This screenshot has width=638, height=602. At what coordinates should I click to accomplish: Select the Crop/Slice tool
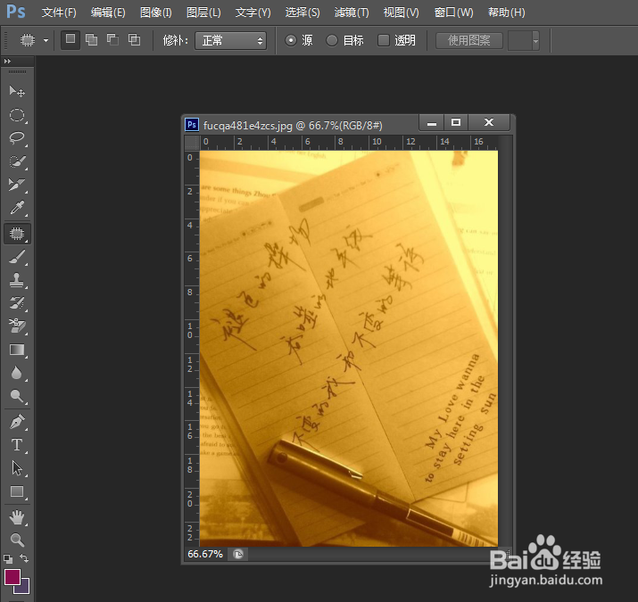(17, 185)
